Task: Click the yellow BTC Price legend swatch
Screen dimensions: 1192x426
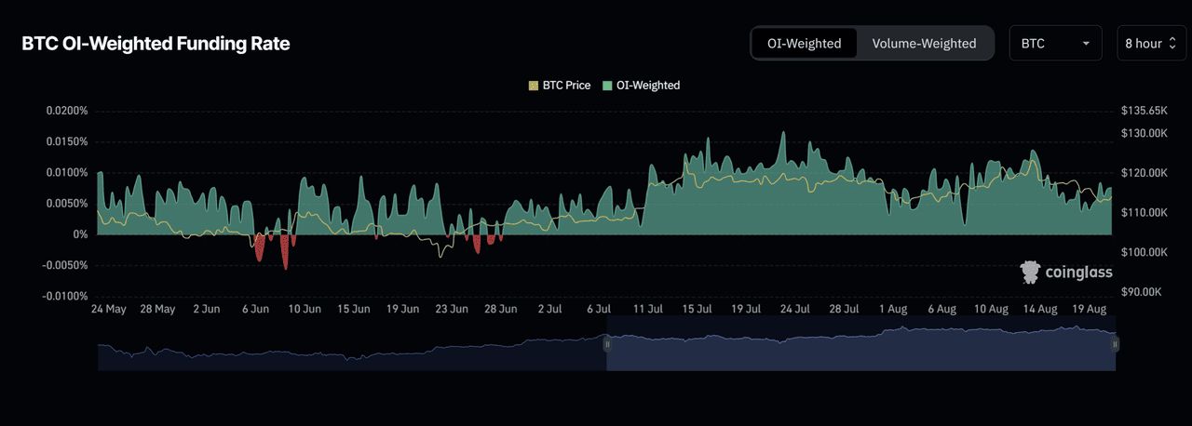Action: [534, 86]
